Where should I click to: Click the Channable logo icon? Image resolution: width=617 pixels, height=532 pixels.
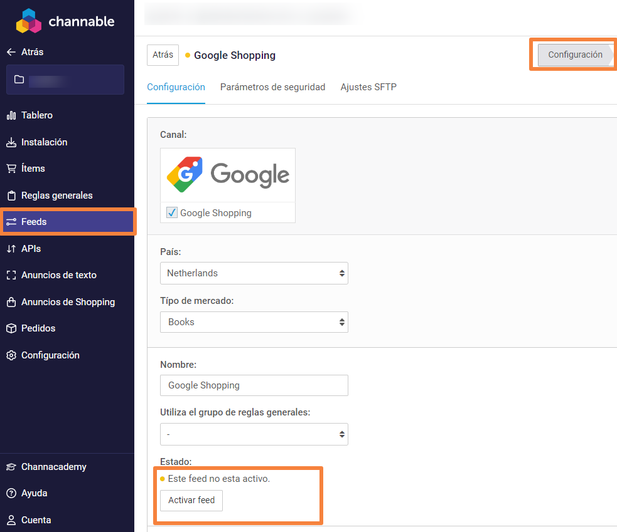point(28,21)
